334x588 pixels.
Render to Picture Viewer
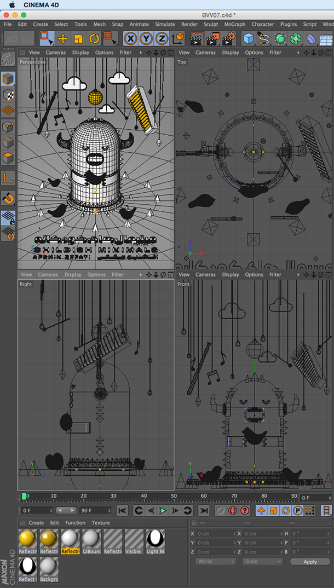click(212, 39)
